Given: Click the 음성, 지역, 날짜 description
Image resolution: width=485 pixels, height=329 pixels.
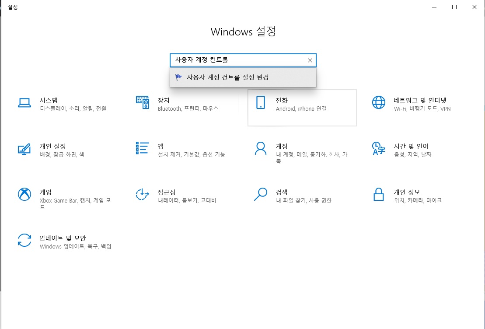Looking at the screenshot, I should 412,154.
